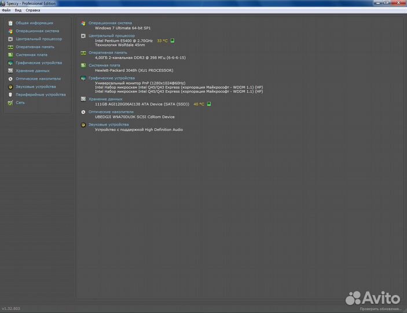Screen dimensions: 407x313
Task: Select Периферийные устройства in the sidebar
Action: [x=41, y=94]
